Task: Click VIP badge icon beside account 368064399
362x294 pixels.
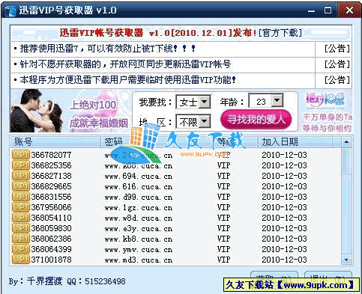Action: point(21,249)
